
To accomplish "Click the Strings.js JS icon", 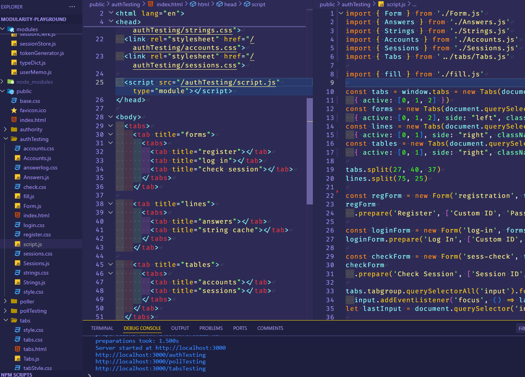I will coord(18,282).
